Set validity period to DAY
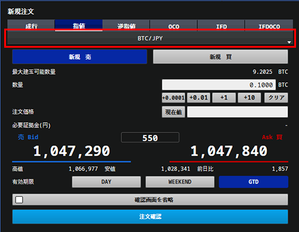 click(106, 182)
